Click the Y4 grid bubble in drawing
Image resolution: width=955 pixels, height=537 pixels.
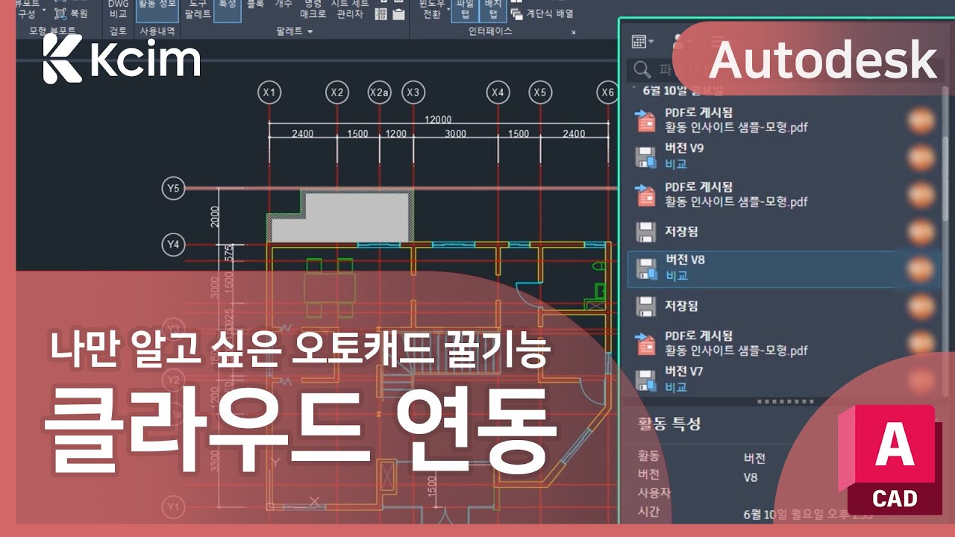tap(173, 244)
